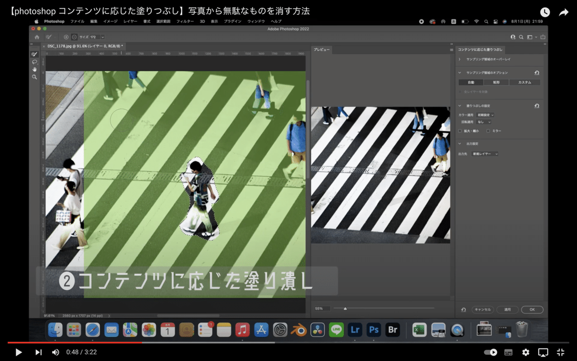Click the brush size 172 field

95,37
